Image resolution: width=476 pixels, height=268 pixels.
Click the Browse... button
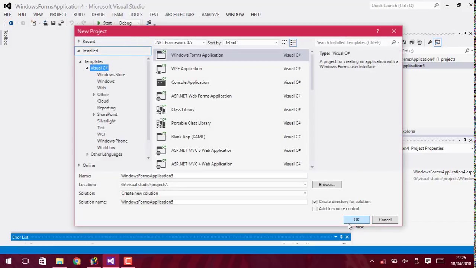coord(327,185)
